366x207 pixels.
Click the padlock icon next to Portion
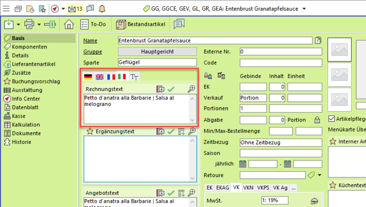point(317,120)
